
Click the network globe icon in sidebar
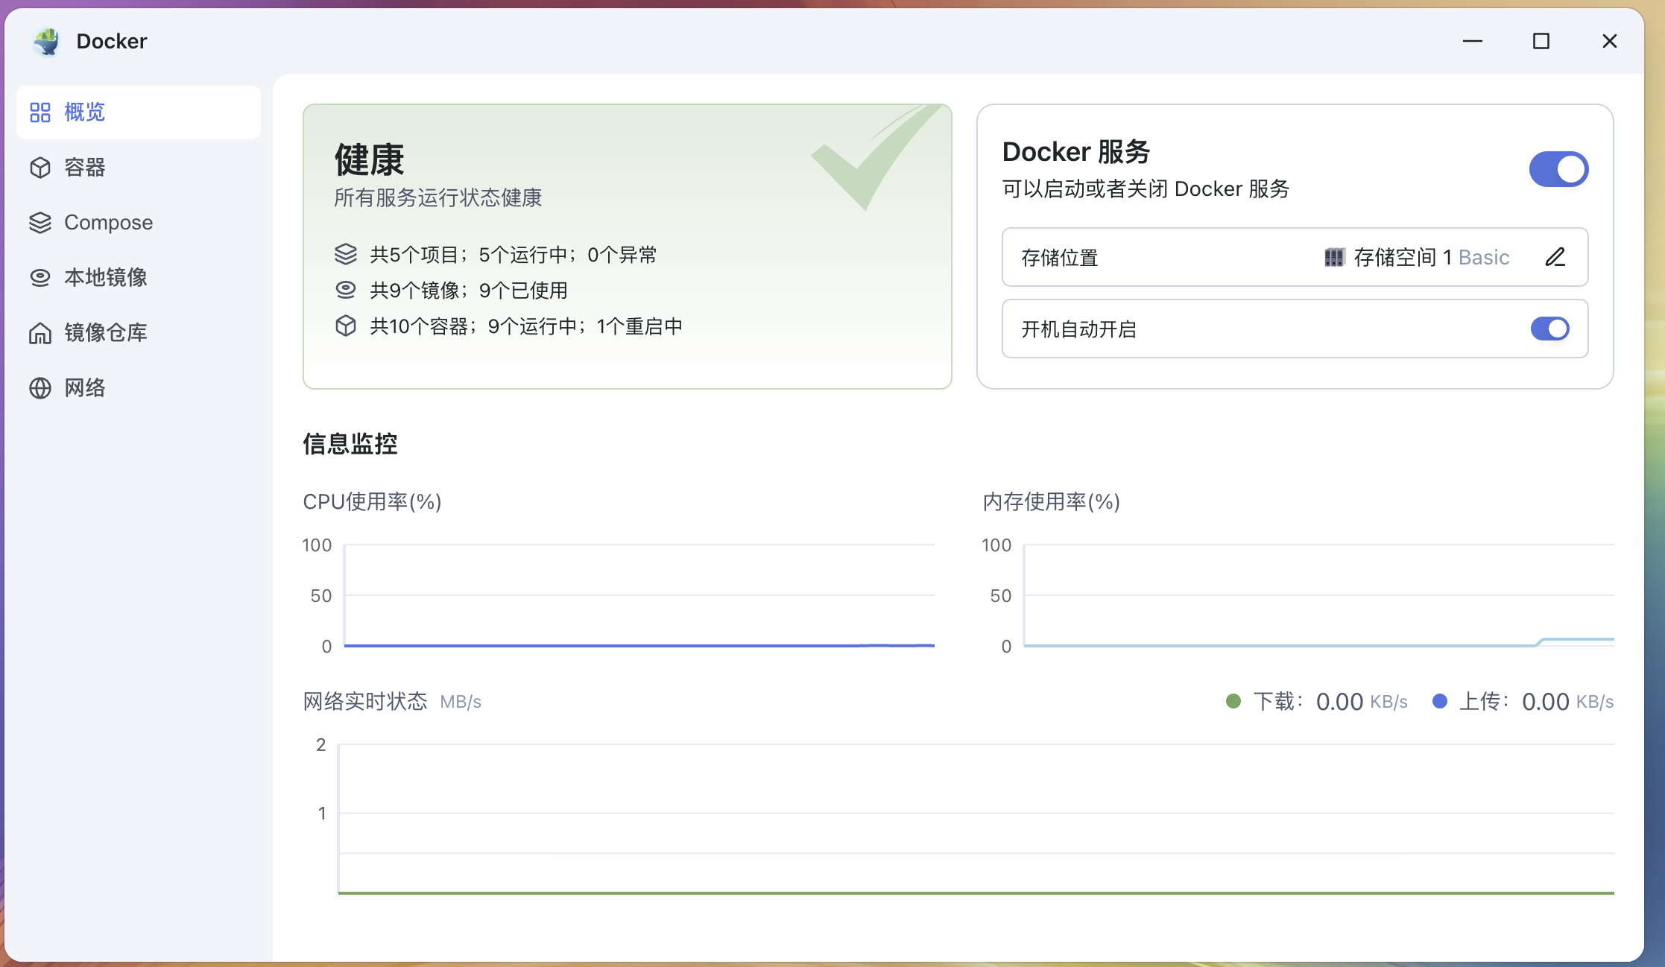pos(40,388)
